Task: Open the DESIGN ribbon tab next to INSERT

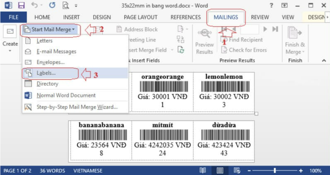Action: click(102, 17)
